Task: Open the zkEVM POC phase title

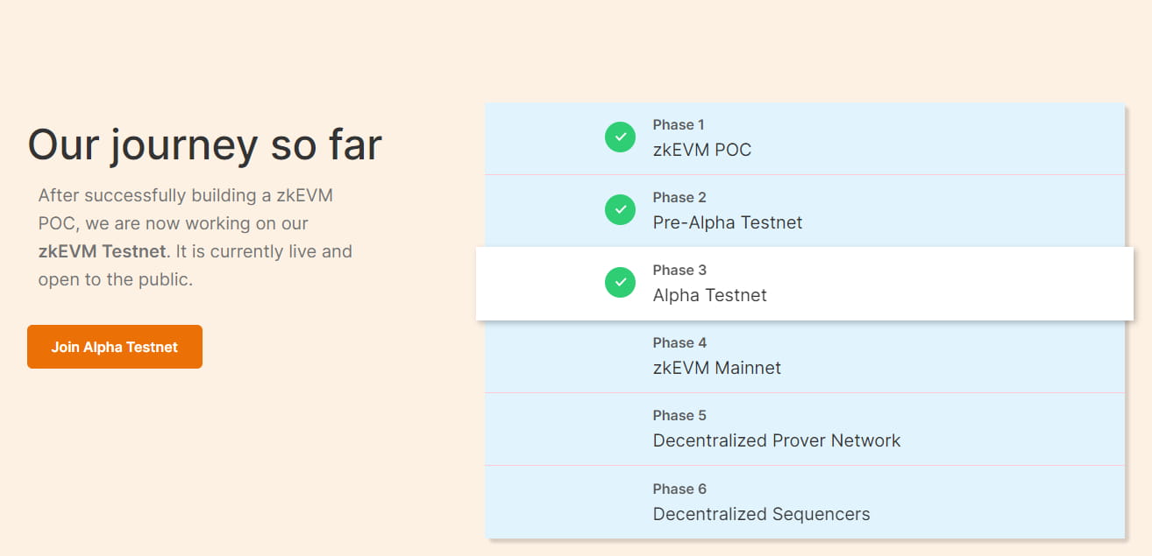Action: pos(701,150)
